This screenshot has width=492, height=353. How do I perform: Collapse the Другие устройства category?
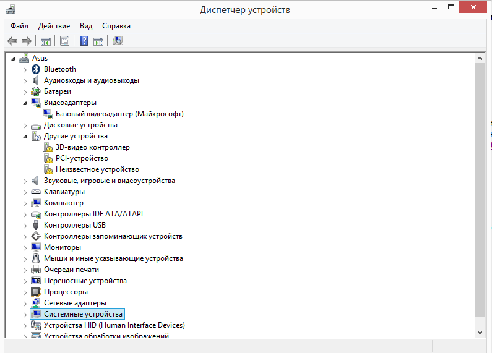tap(25, 136)
